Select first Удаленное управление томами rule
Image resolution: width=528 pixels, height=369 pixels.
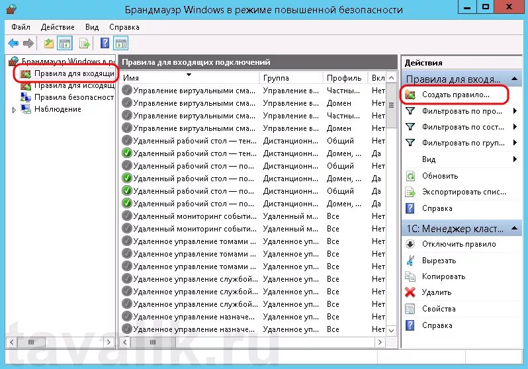[253, 241]
